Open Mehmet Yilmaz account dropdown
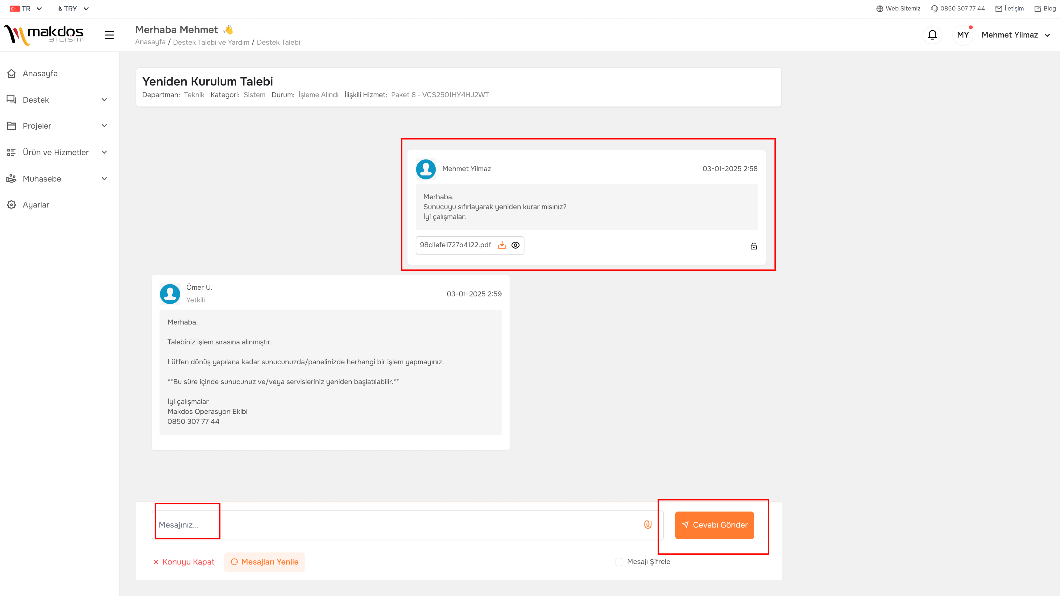The image size is (1060, 596). pyautogui.click(x=1016, y=35)
